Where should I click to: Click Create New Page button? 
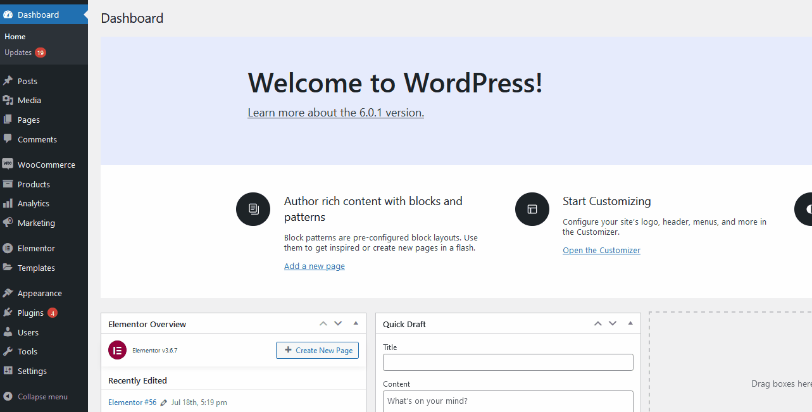click(317, 350)
